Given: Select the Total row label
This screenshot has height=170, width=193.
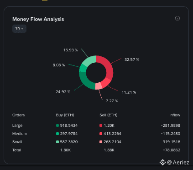Looking at the screenshot, I should [x=16, y=150].
